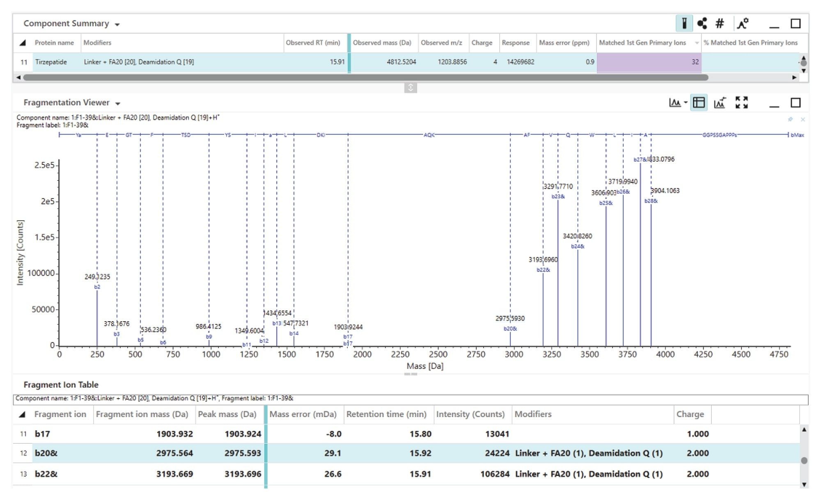Click the scroll left arrow in Component Summary
Screen dimensions: 821x502
tap(18, 78)
